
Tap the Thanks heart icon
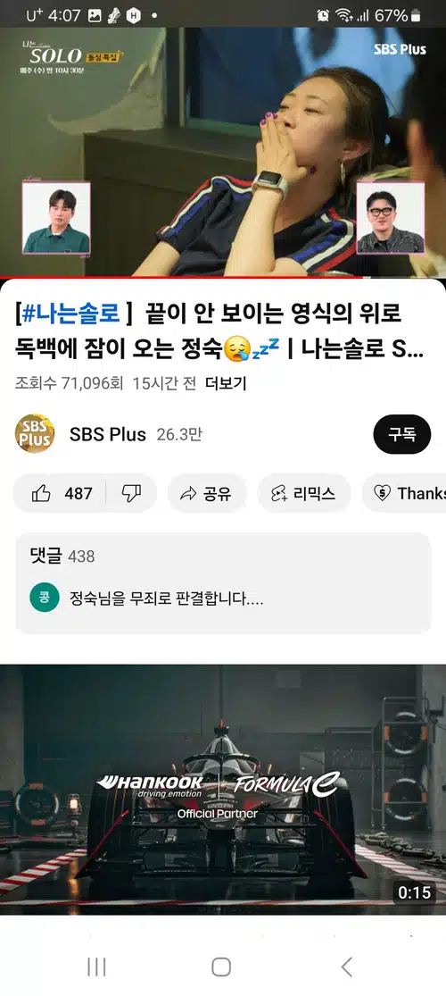coord(382,494)
